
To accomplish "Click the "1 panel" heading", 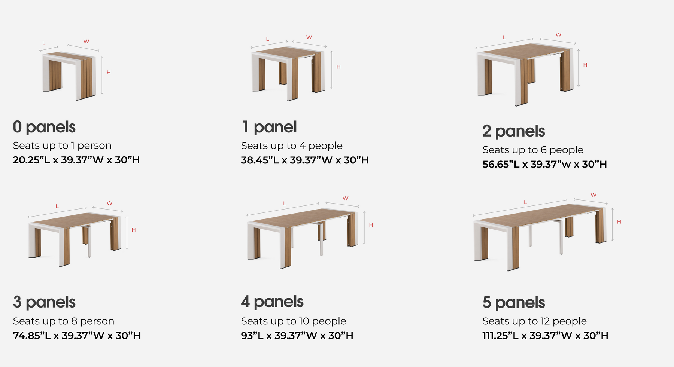I will tap(269, 127).
